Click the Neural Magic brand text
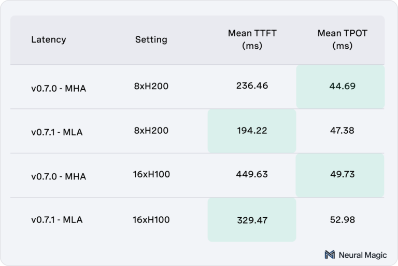The height and width of the screenshot is (266, 398). point(363,255)
